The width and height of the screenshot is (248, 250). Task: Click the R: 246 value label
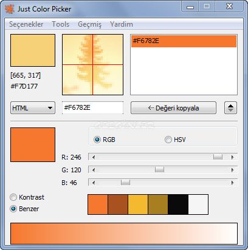(71, 157)
